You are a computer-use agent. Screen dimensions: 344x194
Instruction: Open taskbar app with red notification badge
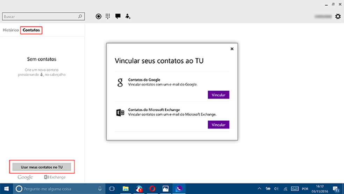[x=139, y=189]
